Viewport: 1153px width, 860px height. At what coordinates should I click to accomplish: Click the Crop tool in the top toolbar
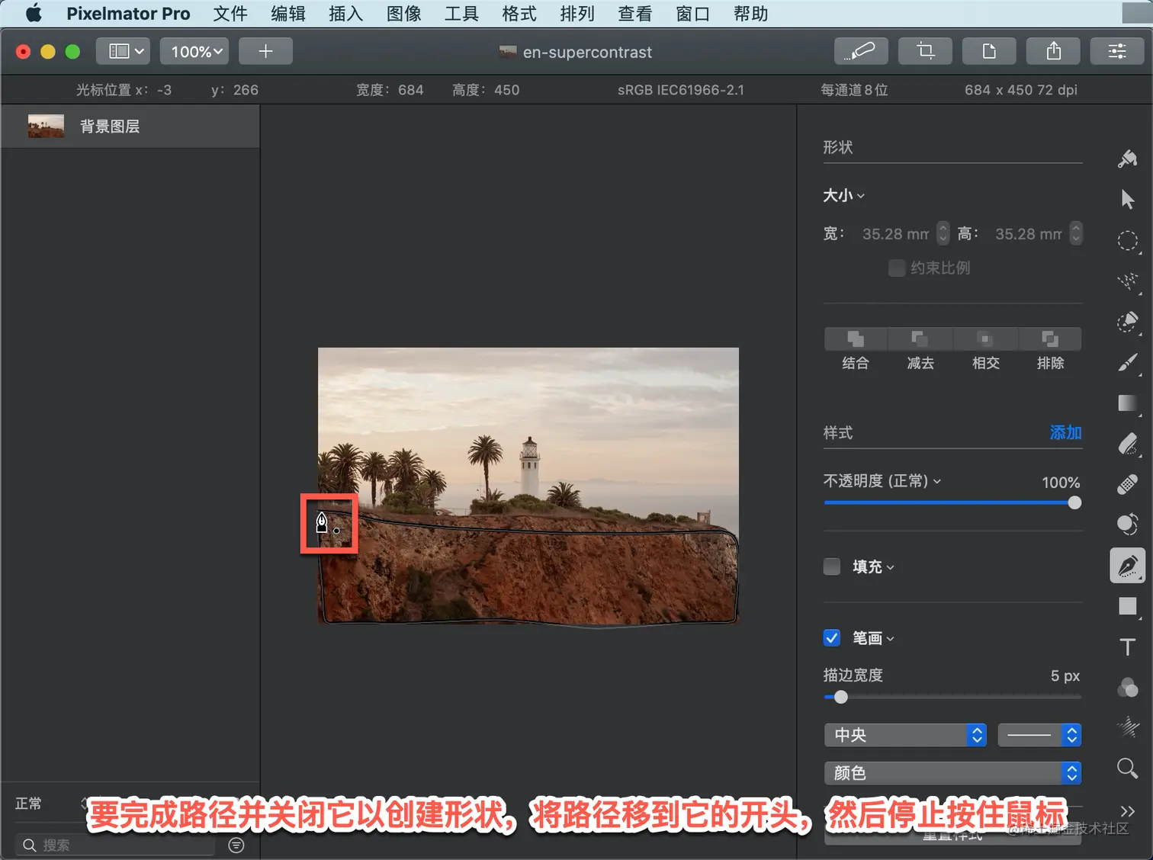(x=925, y=51)
